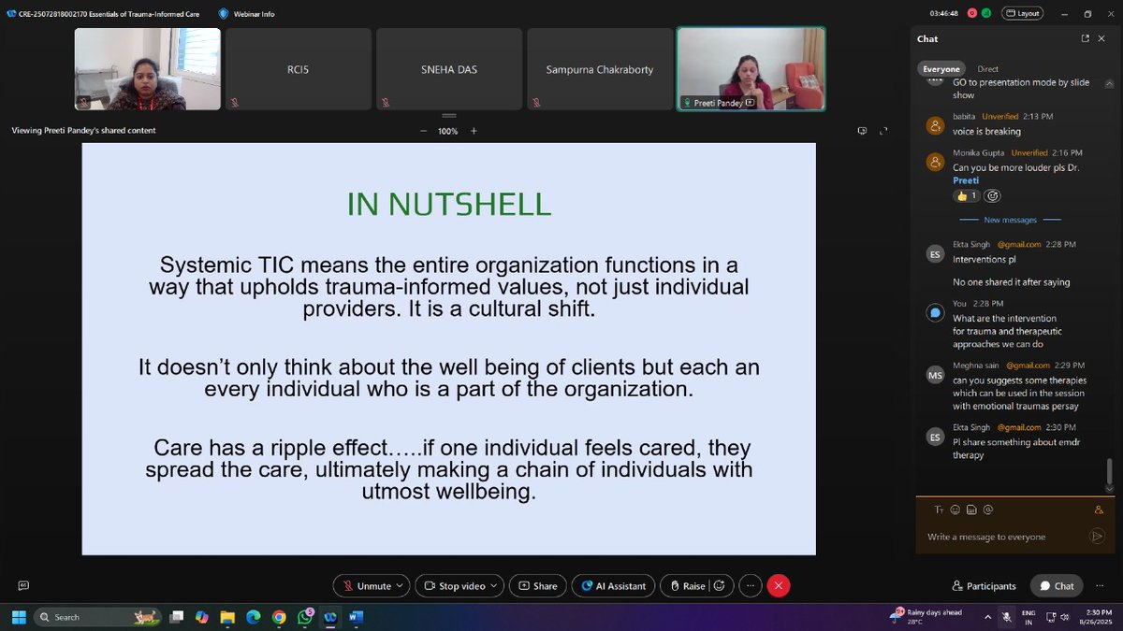Viewport: 1123px width, 631px height.
Task: Open the AI Assistant
Action: 613,586
